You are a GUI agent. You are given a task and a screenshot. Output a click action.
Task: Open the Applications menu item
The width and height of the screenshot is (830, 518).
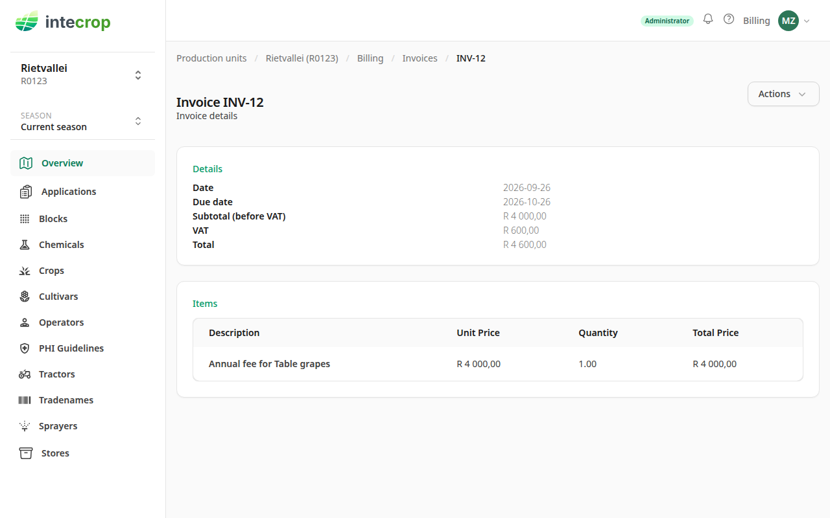[82, 192]
